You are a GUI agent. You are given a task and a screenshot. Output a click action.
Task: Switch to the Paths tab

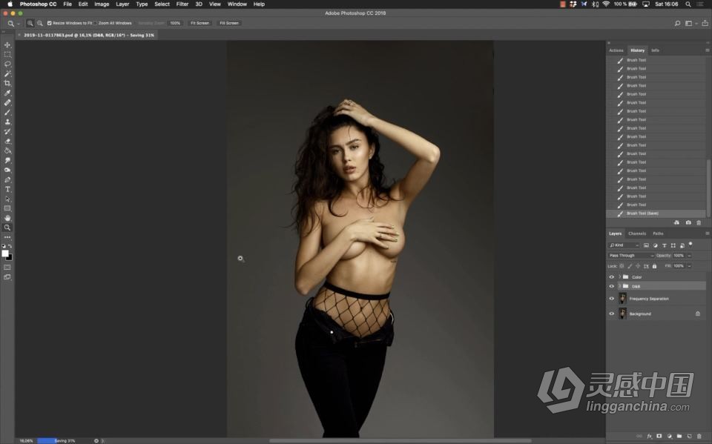658,233
